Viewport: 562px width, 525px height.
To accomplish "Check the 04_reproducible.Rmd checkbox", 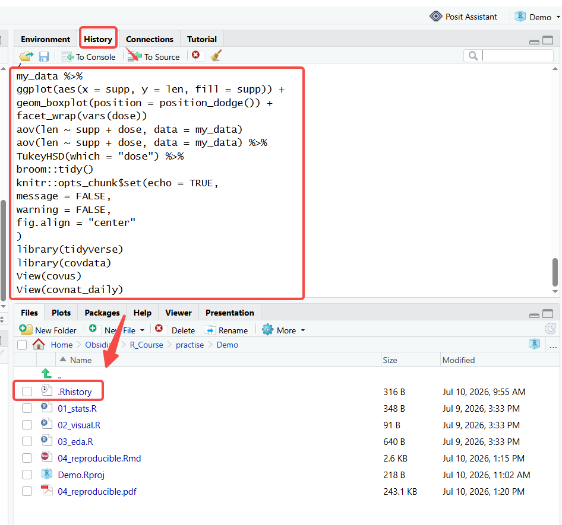I will (x=27, y=458).
